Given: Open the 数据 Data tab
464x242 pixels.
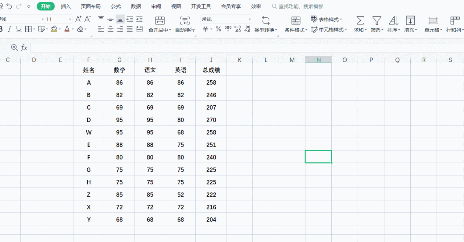Looking at the screenshot, I should coord(136,7).
